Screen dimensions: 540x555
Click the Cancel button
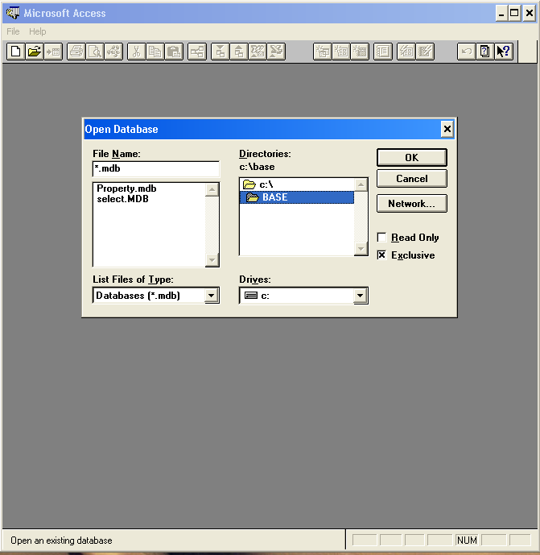click(411, 178)
